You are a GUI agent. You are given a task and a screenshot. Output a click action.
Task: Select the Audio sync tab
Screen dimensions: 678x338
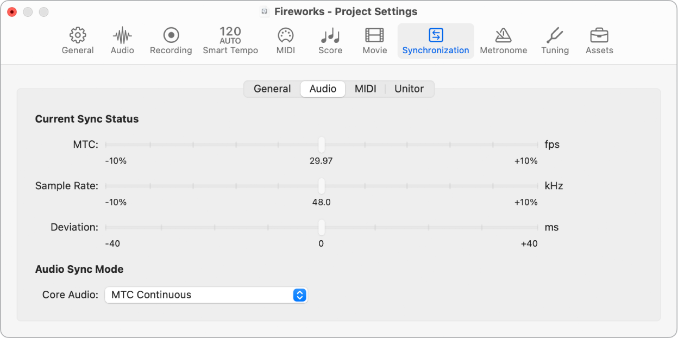click(x=322, y=89)
